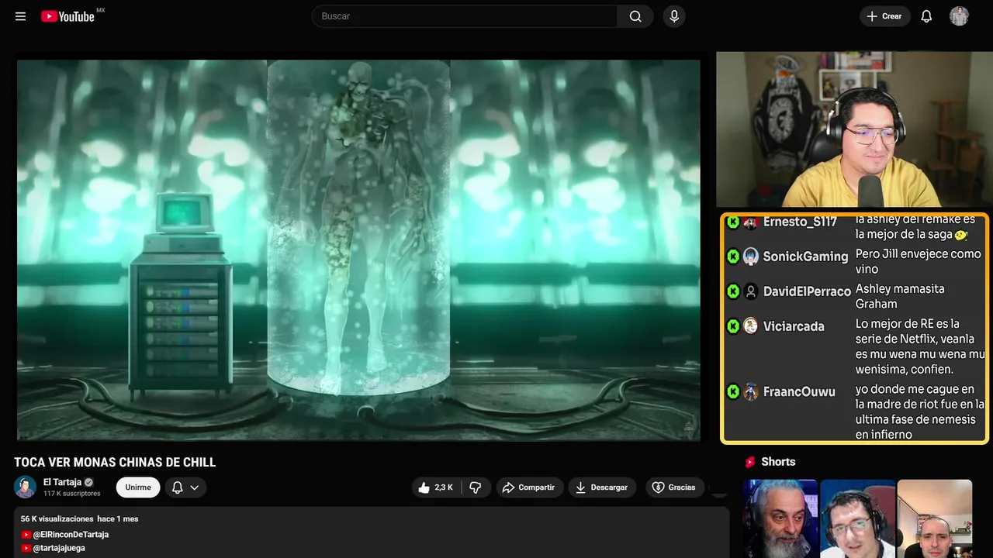Open the El Tartaja channel name
993x558 pixels.
coord(62,482)
